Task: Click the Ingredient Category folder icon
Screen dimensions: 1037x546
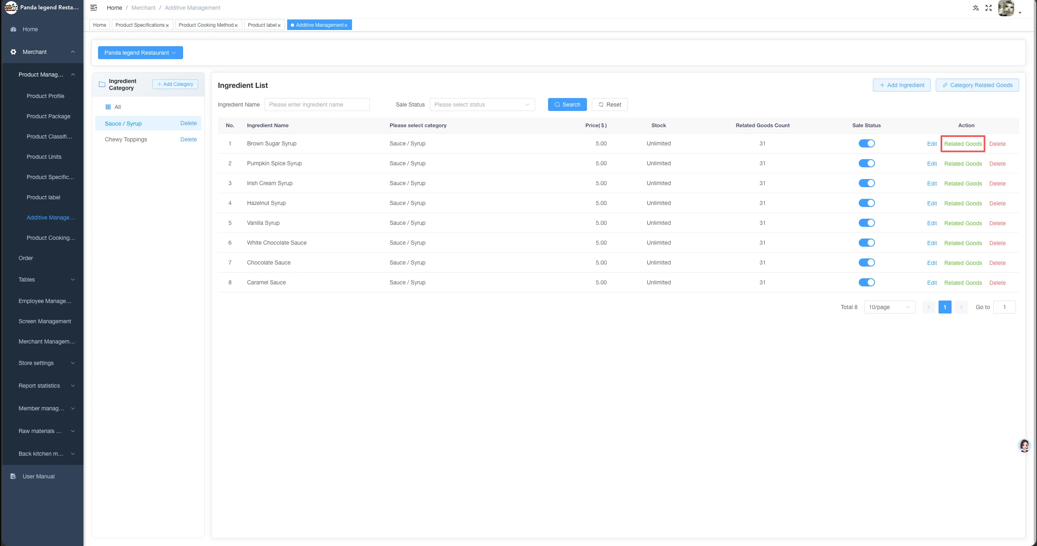Action: point(102,84)
